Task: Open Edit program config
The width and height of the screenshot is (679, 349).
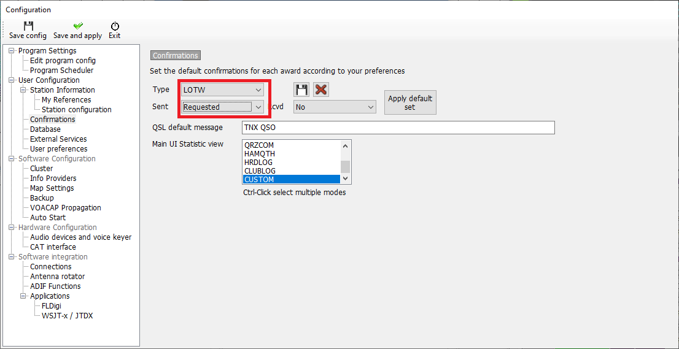Action: (x=63, y=61)
